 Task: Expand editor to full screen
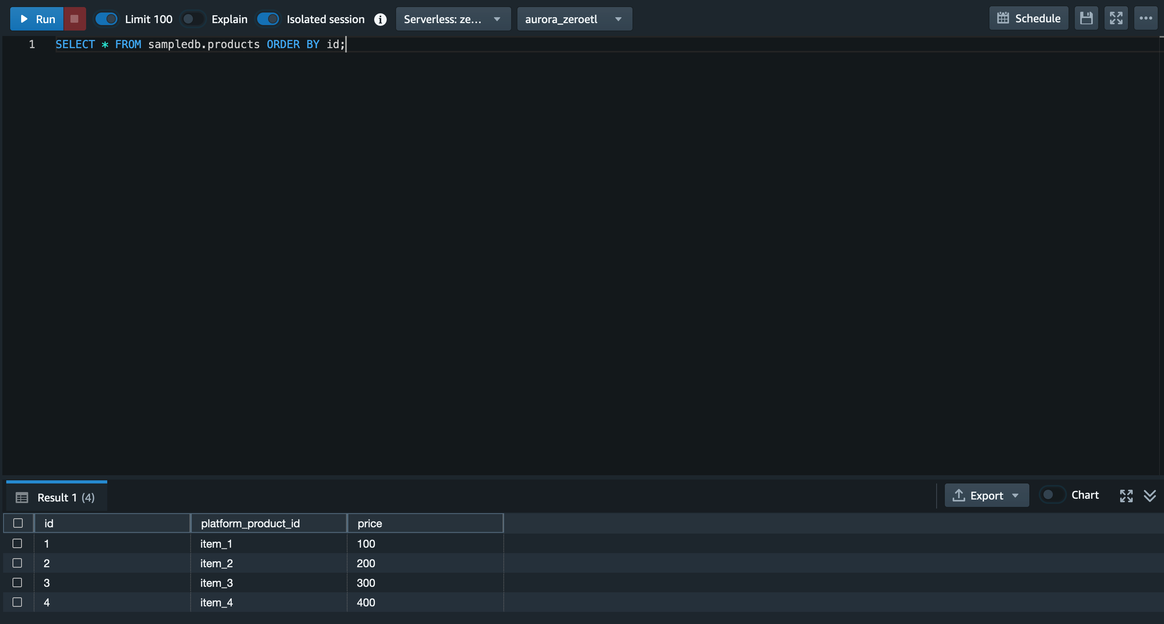(1116, 18)
